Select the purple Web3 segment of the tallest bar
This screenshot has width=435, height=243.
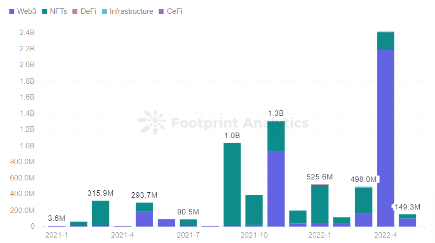(x=385, y=138)
